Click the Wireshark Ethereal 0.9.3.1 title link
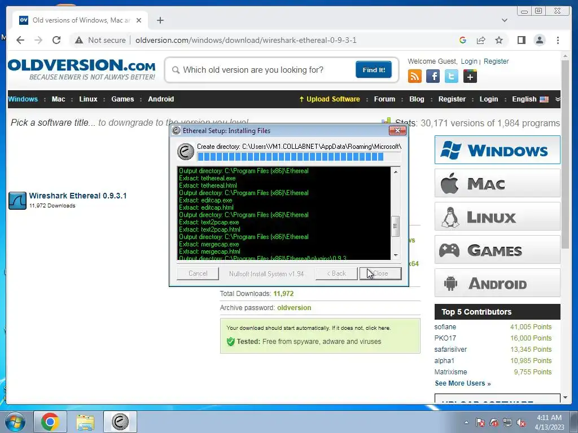Viewport: 578px width, 433px height. pyautogui.click(x=78, y=196)
